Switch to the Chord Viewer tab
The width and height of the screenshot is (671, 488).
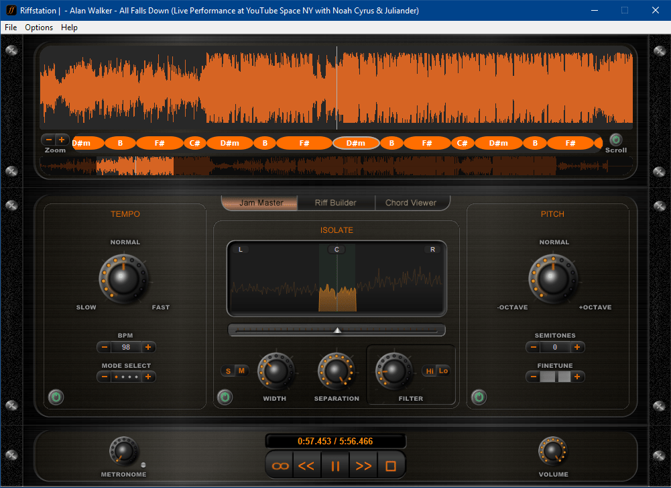[411, 203]
